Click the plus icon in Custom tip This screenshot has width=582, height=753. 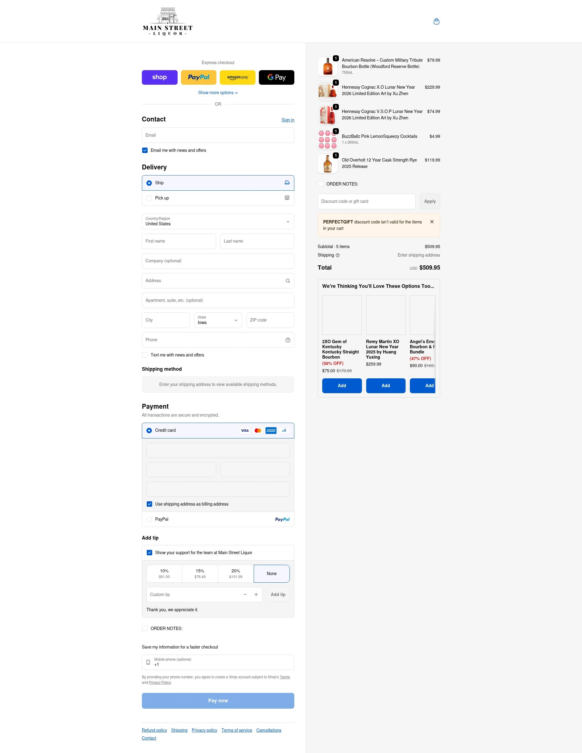coord(256,595)
